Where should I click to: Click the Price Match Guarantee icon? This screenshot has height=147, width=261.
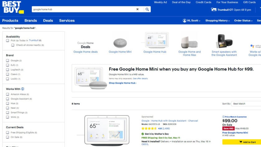click(223, 117)
